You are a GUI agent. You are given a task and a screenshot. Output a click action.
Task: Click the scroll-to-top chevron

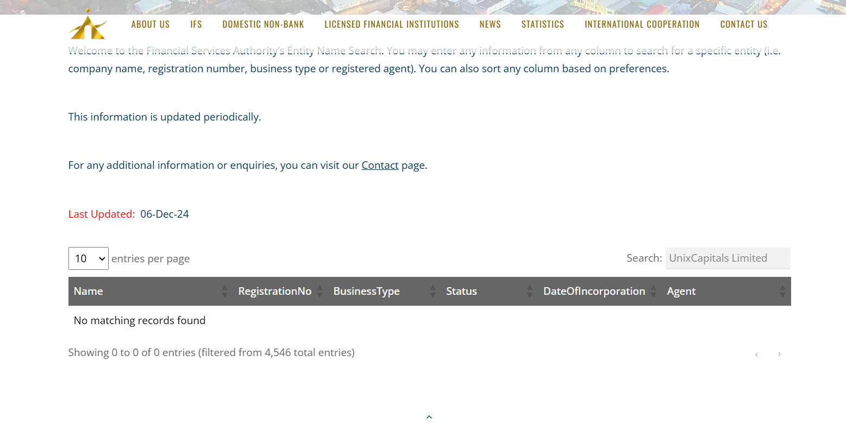coord(429,417)
